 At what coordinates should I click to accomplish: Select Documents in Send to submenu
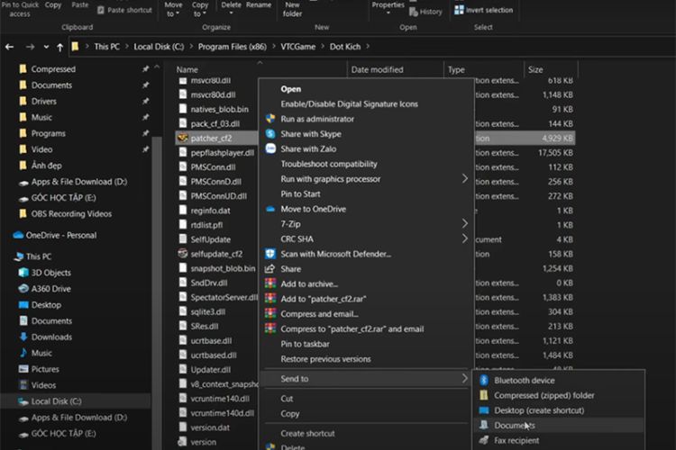[x=559, y=426]
